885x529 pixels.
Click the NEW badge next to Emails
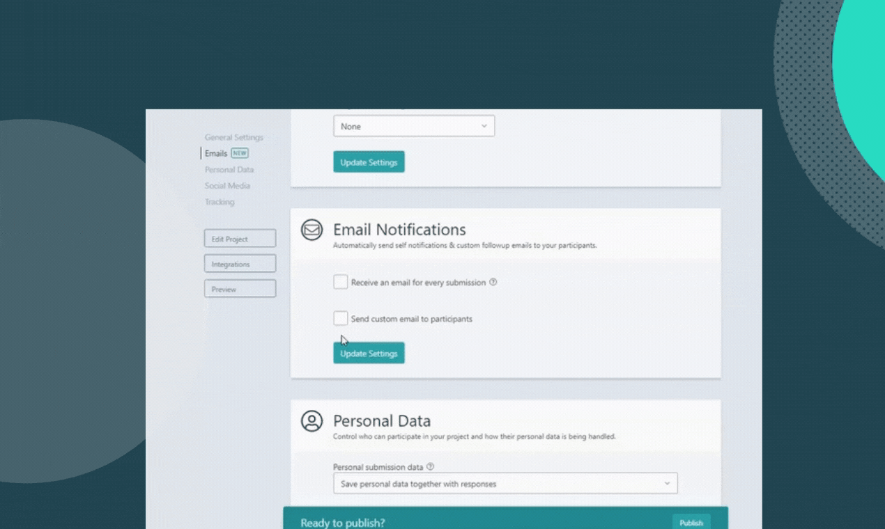pyautogui.click(x=240, y=153)
